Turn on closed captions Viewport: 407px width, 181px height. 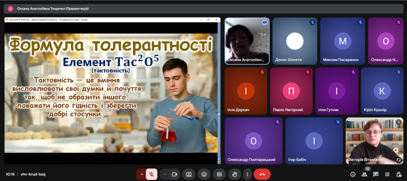219,174
